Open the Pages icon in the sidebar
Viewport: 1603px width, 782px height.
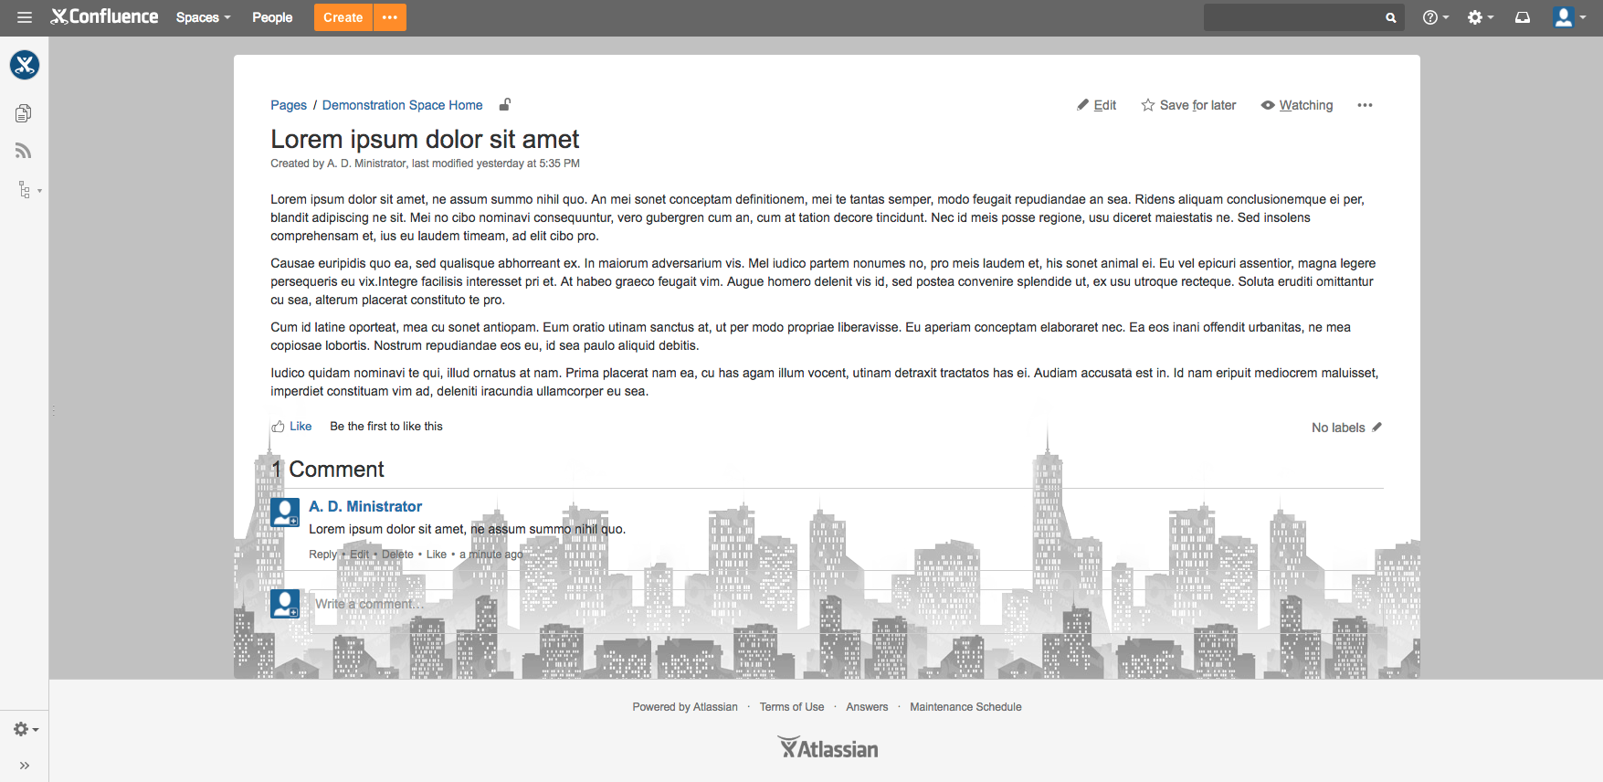coord(24,113)
